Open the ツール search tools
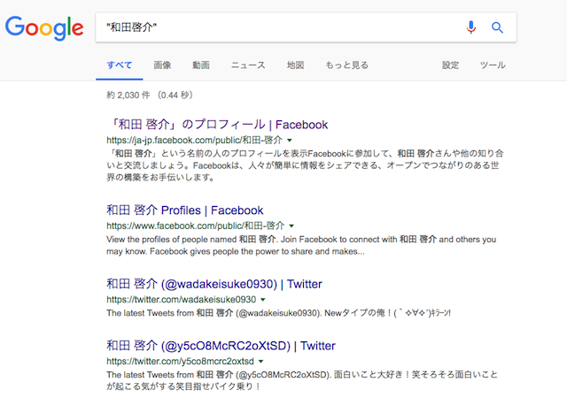 coord(493,65)
